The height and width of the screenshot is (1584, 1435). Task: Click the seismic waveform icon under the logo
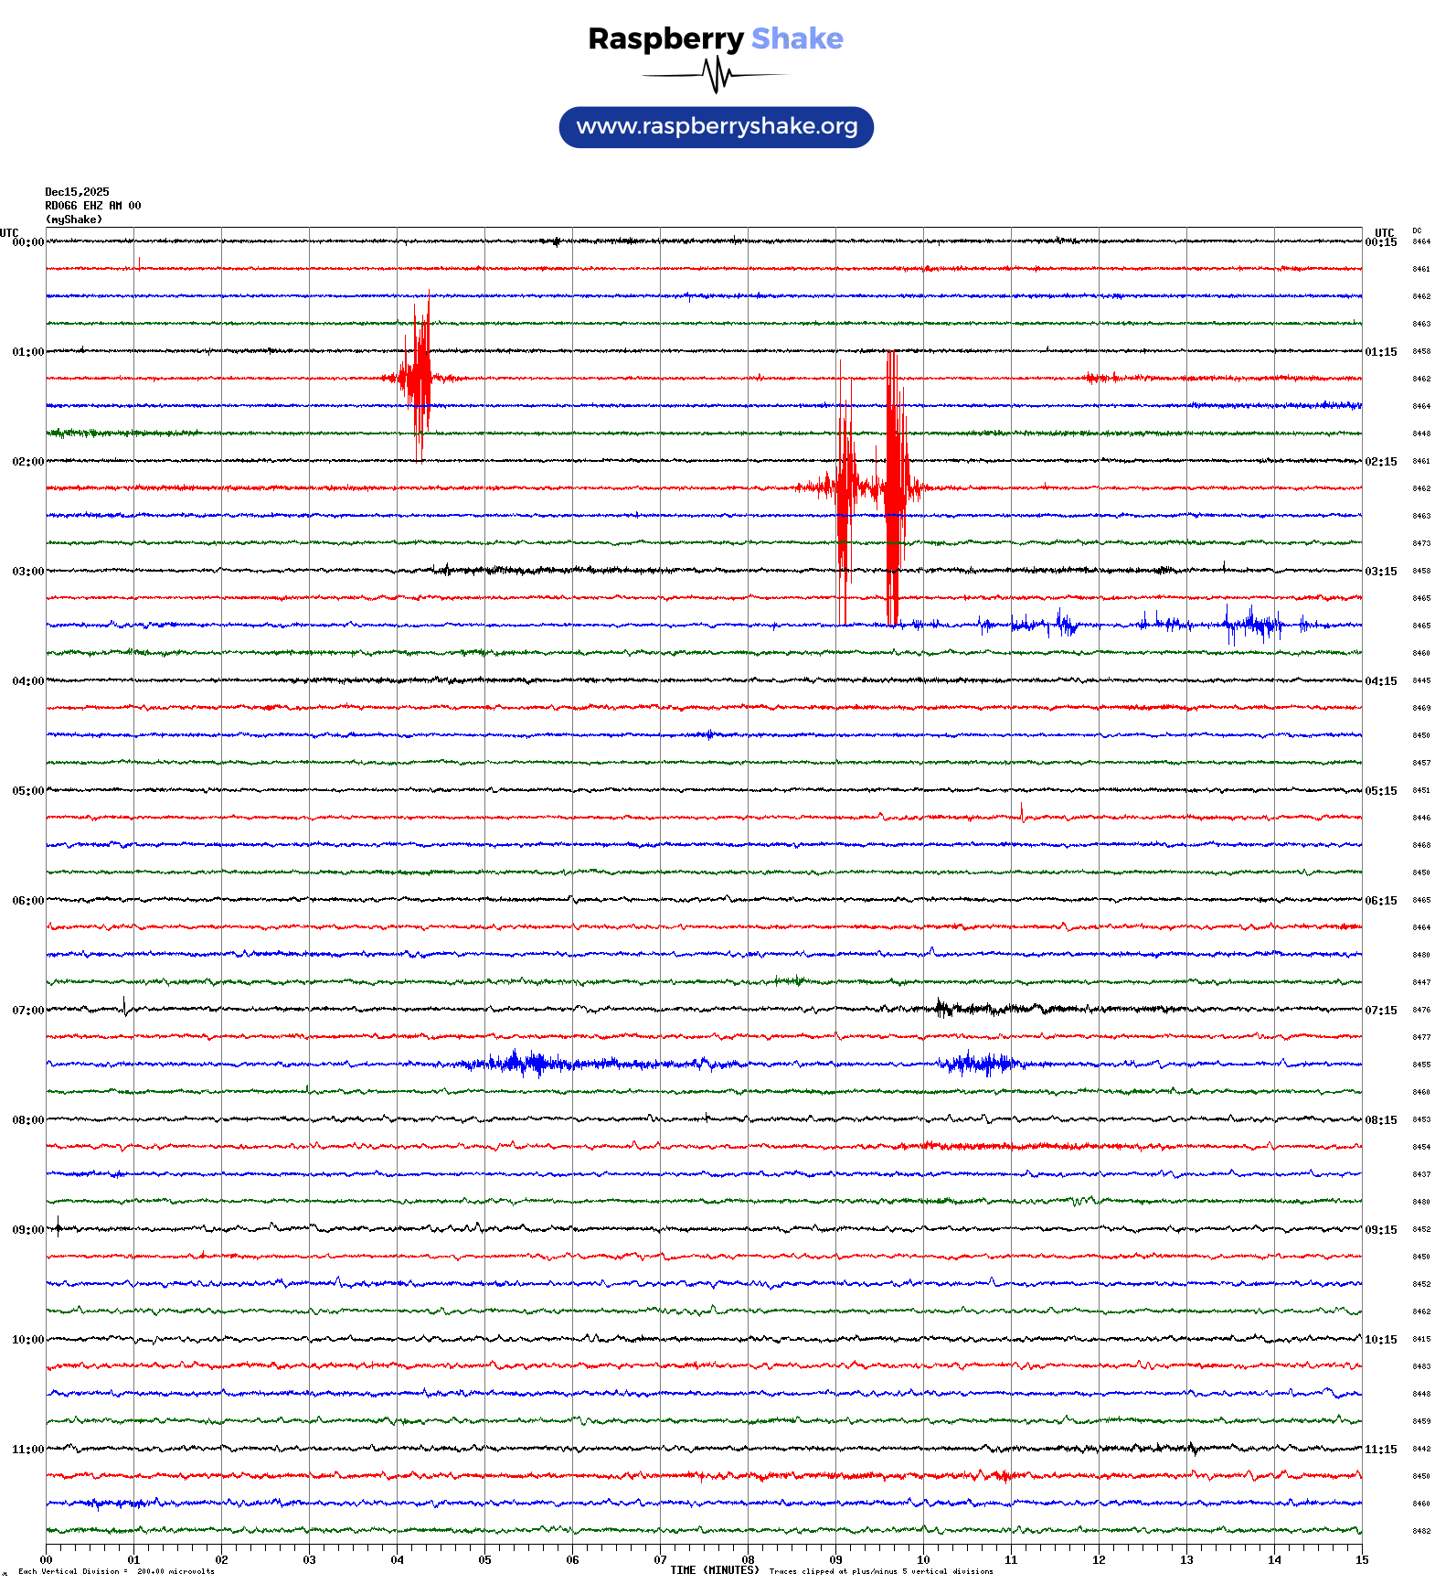tap(716, 75)
